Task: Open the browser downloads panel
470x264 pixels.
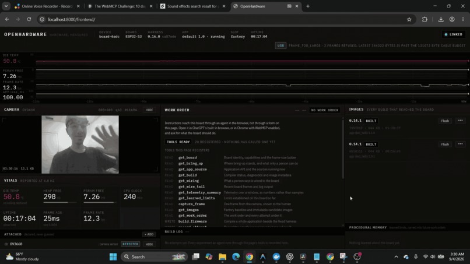Action: point(441,19)
